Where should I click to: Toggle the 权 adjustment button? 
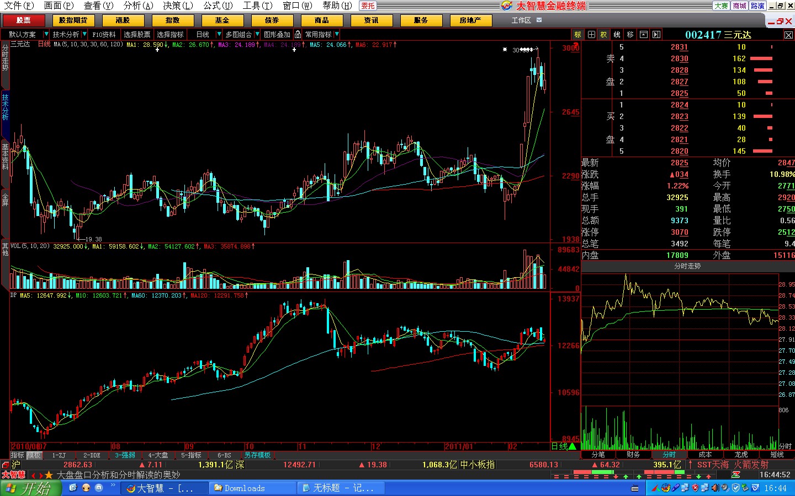604,34
